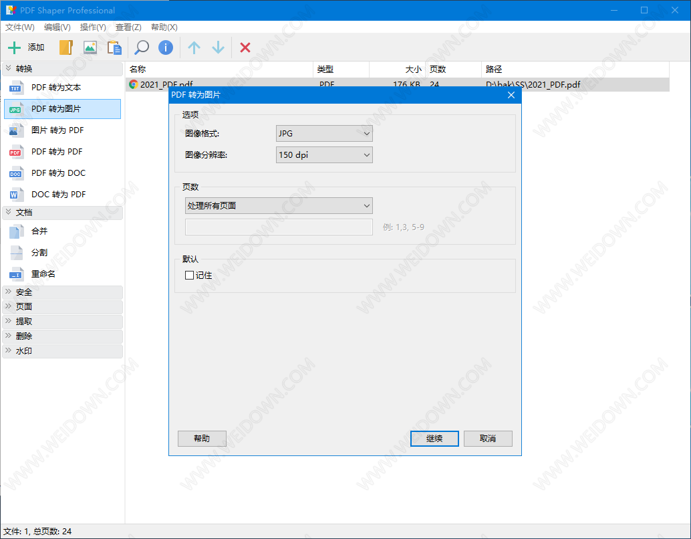This screenshot has width=691, height=539.
Task: Open the 处理所有页面 dropdown
Action: pos(279,205)
